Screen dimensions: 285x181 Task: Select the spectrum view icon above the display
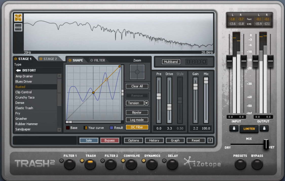click(18, 18)
